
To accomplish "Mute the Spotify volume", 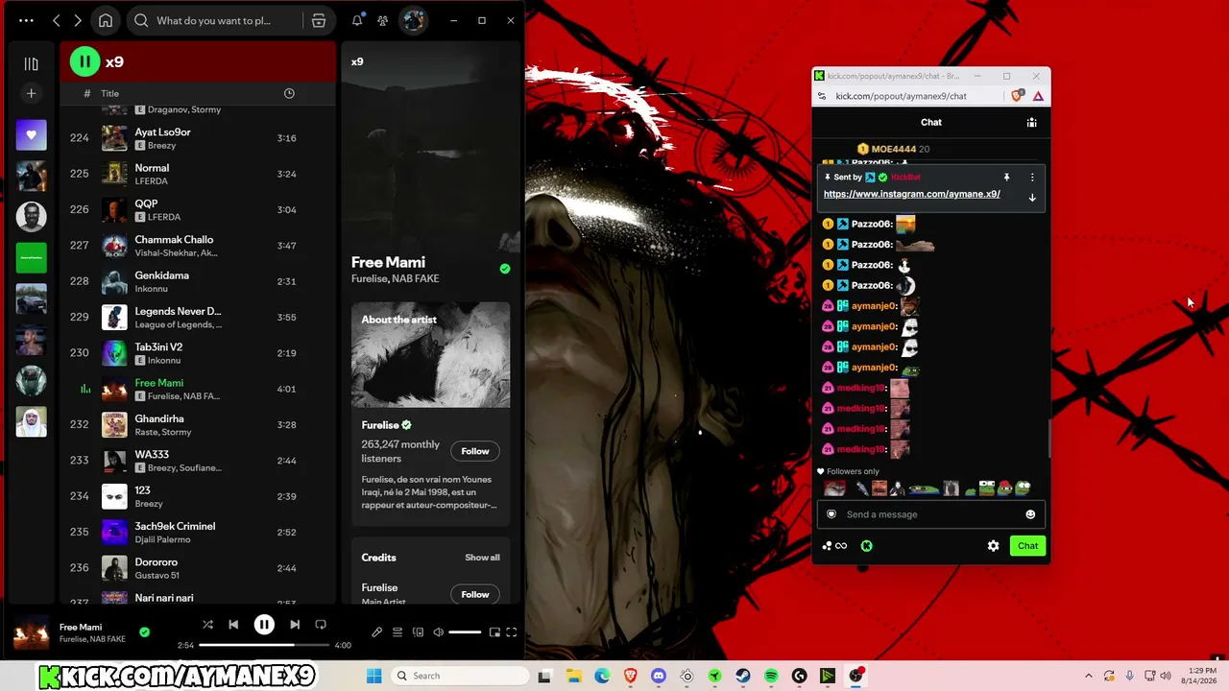I will click(438, 632).
